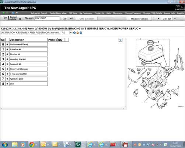Viewport: 185px width, 148px height.
Task: Open Advanced Search menu item
Action: (39, 13)
